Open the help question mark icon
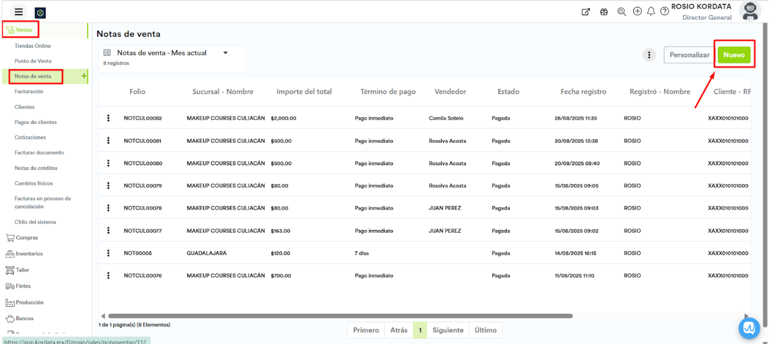 tap(664, 12)
